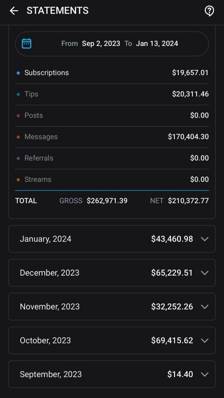The image size is (224, 398).
Task: Open the October, 2023 statement card
Action: (112, 340)
